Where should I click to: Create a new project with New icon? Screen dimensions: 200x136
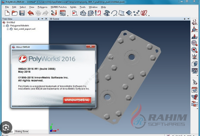click(7, 13)
